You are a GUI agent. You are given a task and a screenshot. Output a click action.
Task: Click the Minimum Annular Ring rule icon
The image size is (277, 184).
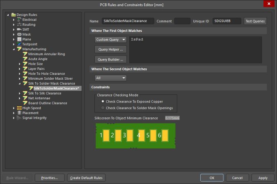pos(25,54)
